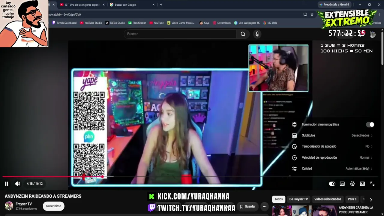Open the Planificador bookmark

coord(137,23)
